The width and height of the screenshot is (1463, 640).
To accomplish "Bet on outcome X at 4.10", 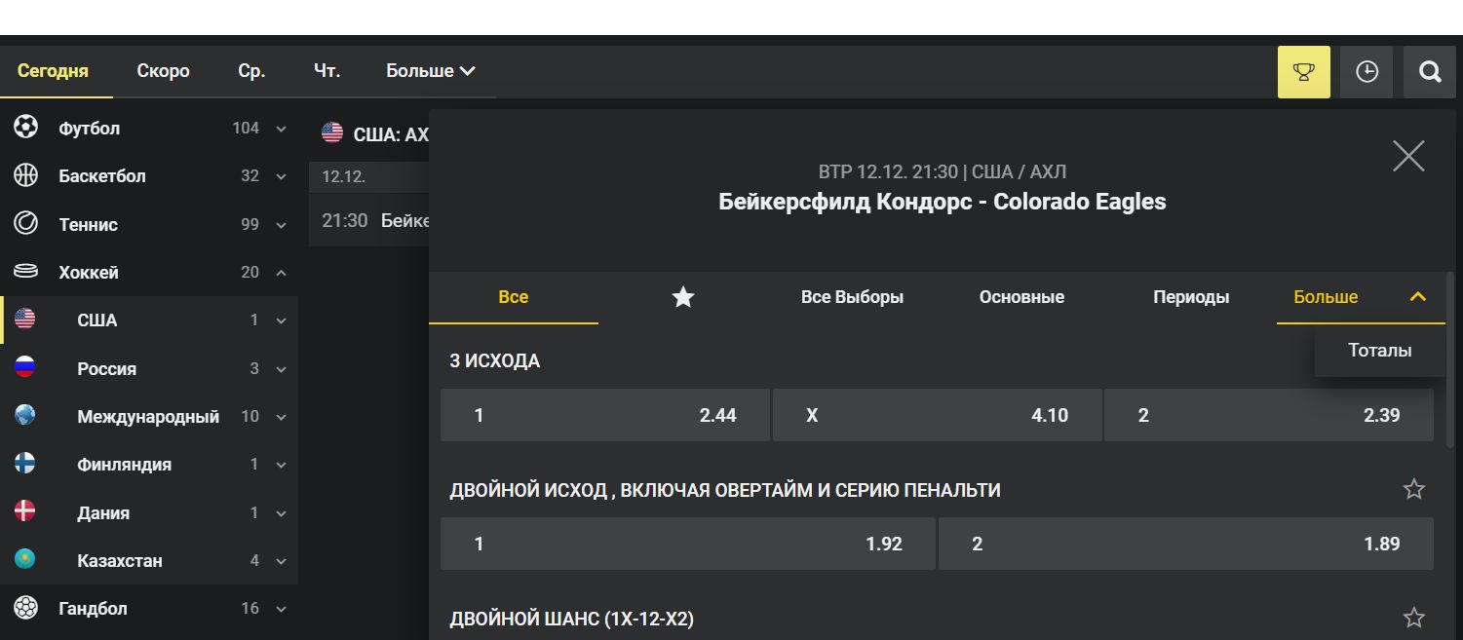I will 937,415.
